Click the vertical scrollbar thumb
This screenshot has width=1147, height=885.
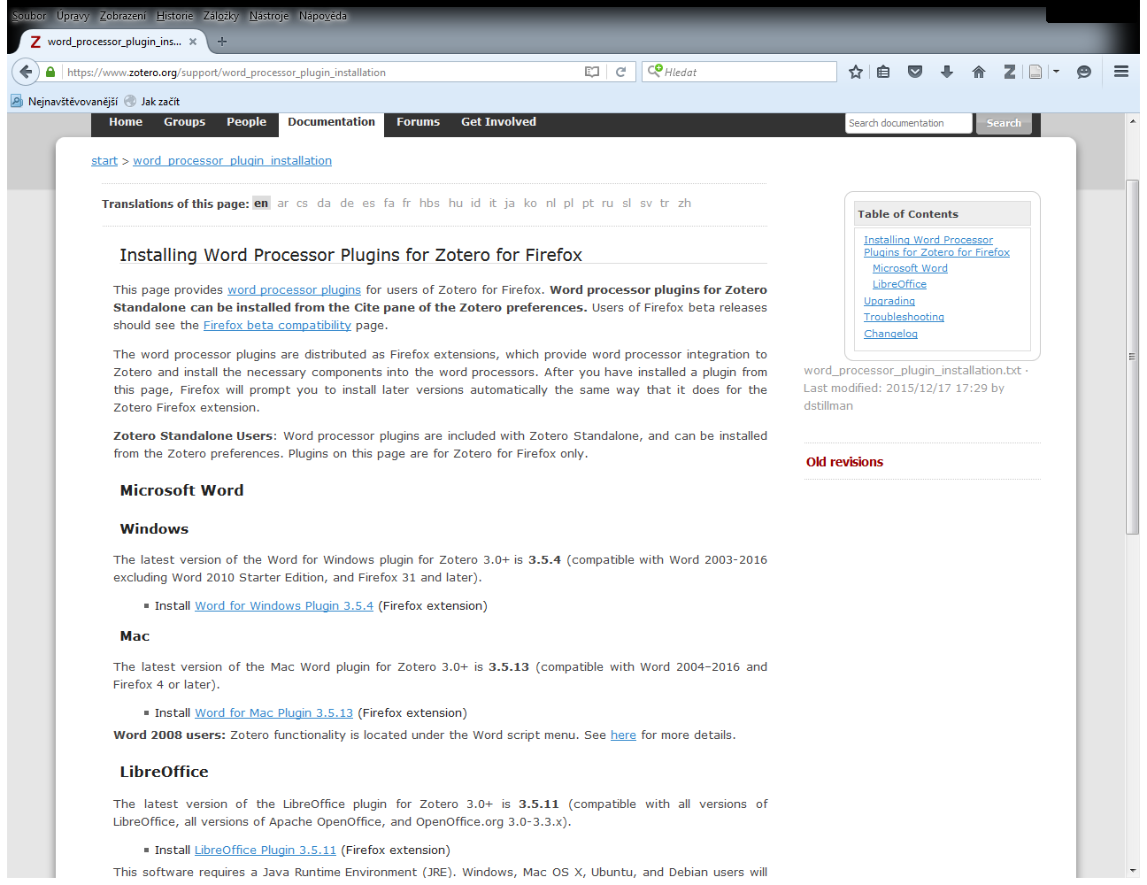point(1132,357)
